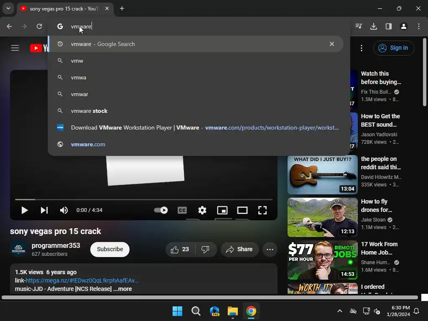Open the WHAT DID I JUST BUY guitar thumbnail
The height and width of the screenshot is (321, 428).
tap(322, 175)
